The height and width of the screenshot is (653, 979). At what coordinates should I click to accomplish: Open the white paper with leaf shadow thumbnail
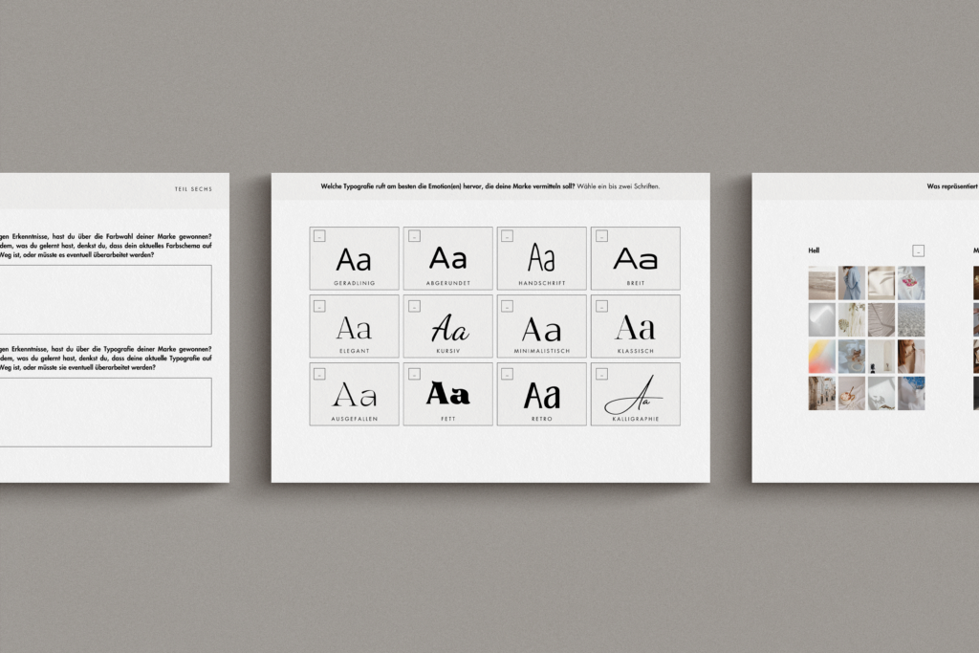click(x=881, y=393)
